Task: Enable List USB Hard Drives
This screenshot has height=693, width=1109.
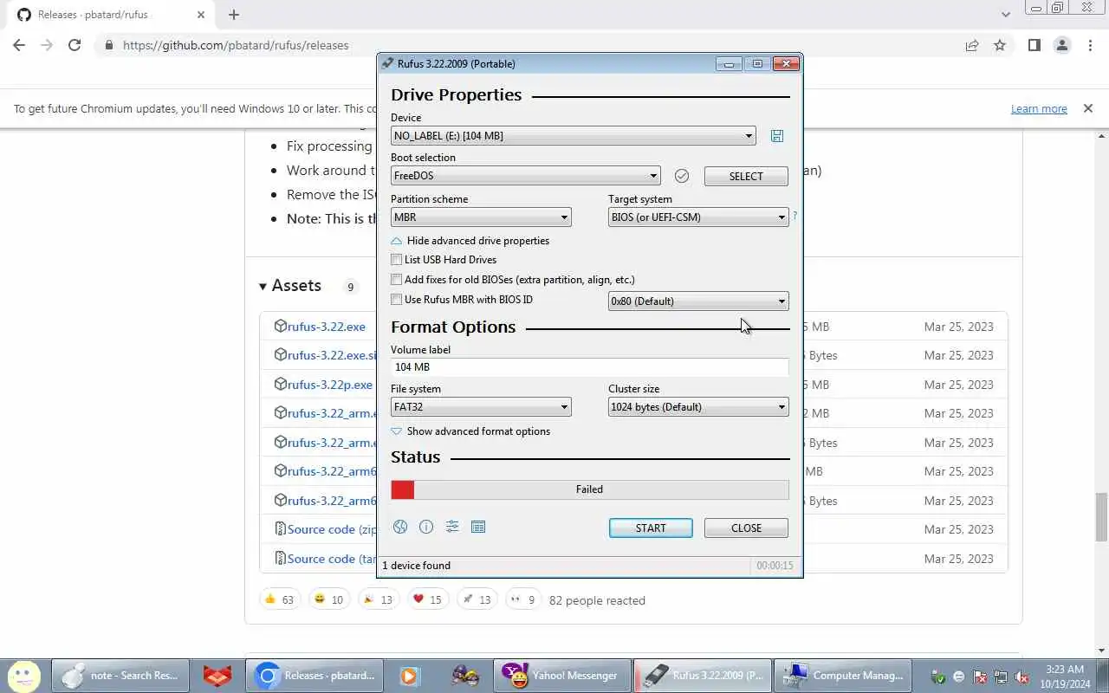Action: click(396, 260)
